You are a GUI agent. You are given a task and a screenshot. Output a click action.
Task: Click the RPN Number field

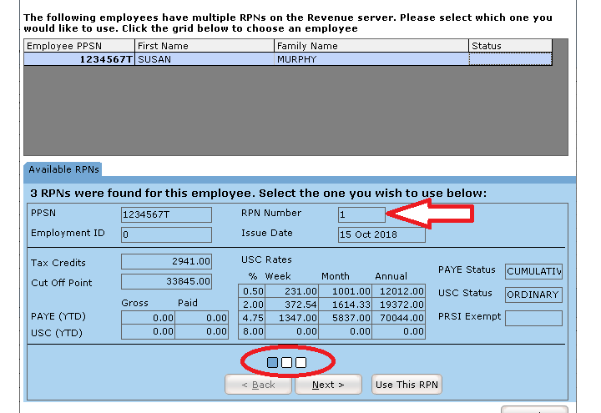coord(361,214)
